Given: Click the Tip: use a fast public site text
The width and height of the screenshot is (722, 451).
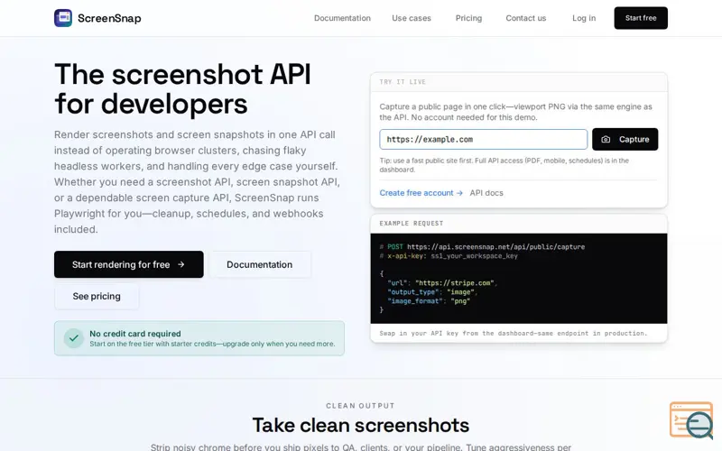Looking at the screenshot, I should point(504,165).
